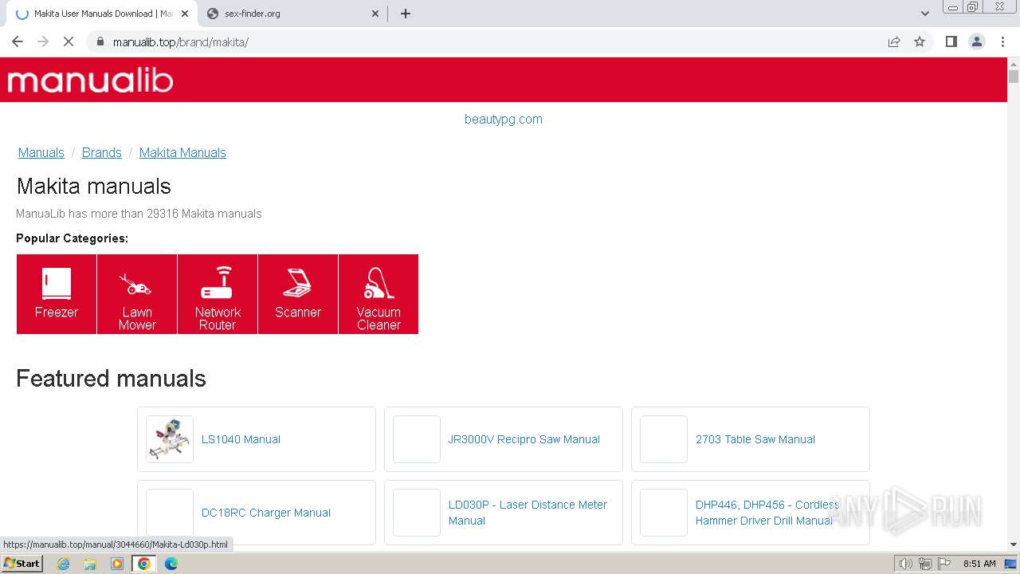View site security lock info
The height and width of the screenshot is (574, 1020).
click(100, 41)
